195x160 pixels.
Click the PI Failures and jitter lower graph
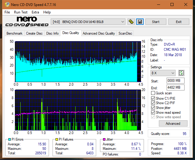point(78,110)
